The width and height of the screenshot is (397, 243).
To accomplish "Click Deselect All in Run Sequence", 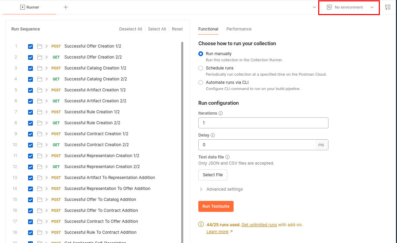I will click(x=131, y=29).
